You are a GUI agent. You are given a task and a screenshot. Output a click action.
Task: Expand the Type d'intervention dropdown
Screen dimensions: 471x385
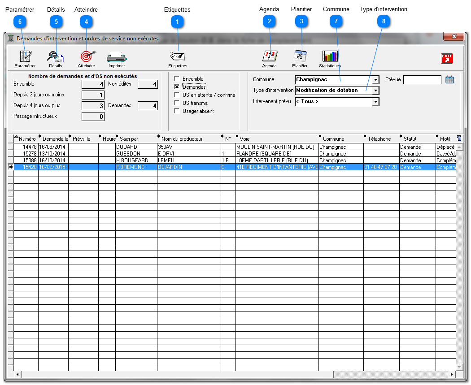[x=375, y=91]
